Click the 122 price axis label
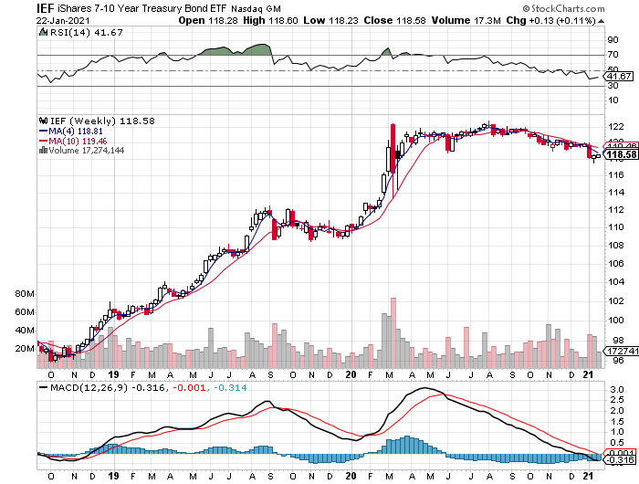Image resolution: width=639 pixels, height=484 pixels. (x=616, y=126)
